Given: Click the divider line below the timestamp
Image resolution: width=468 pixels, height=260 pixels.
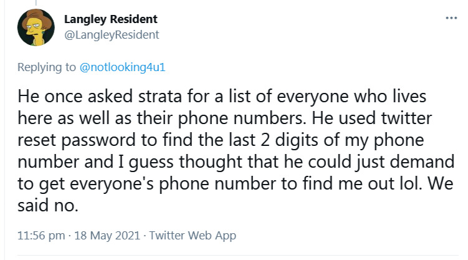Looking at the screenshot, I should coord(237,255).
